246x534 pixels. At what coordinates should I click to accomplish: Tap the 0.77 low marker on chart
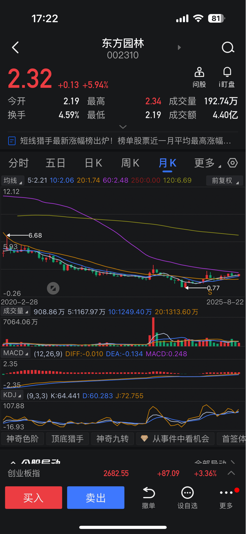(213, 288)
